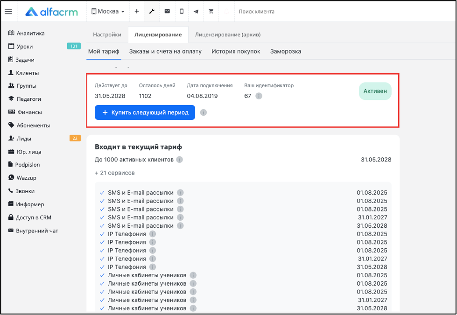Switch to the Настройки tab
This screenshot has height=315, width=457.
(107, 35)
